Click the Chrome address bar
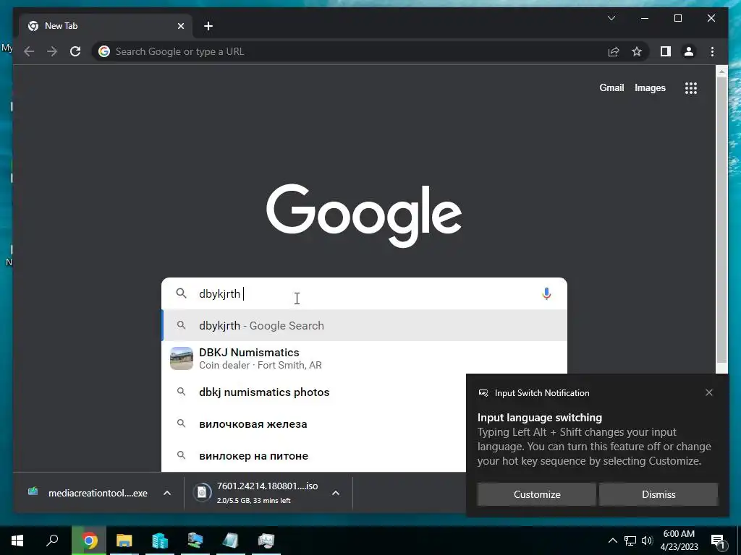741x555 pixels. pyautogui.click(x=350, y=51)
